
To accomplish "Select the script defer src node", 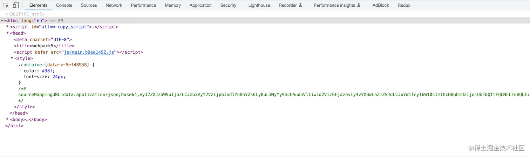I will (79, 52).
